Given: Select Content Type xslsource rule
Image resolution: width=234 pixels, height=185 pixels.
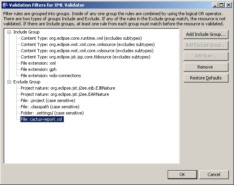Looking at the screenshot, I should click(x=87, y=51).
